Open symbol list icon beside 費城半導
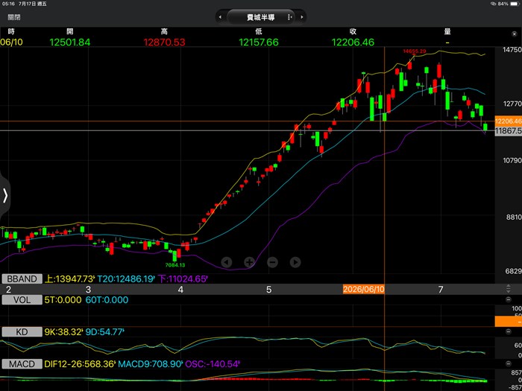 click(289, 17)
